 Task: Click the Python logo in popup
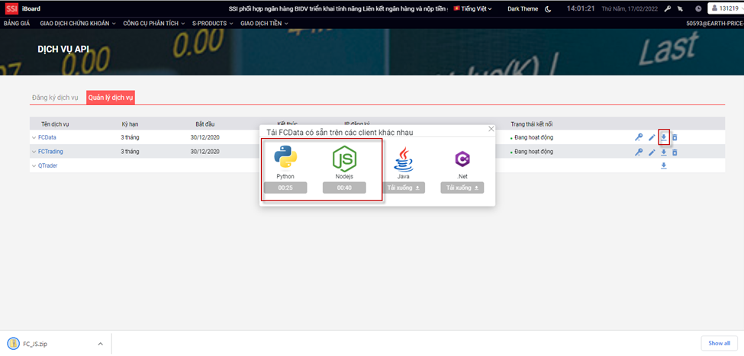click(285, 158)
